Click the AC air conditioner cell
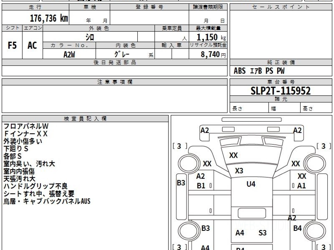The height and width of the screenshot is (250, 334). (33, 45)
